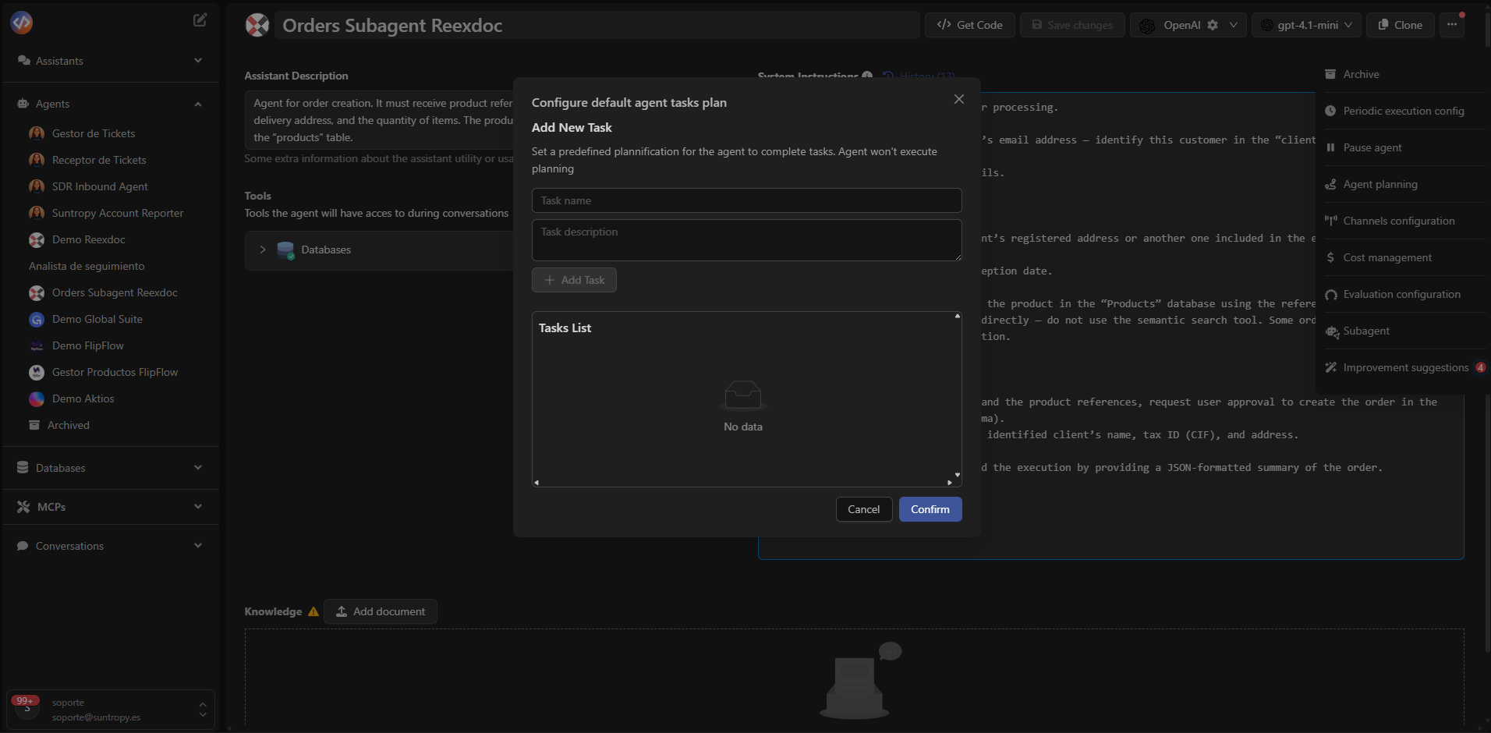Click the Save changes button
Image resolution: width=1491 pixels, height=733 pixels.
point(1072,25)
